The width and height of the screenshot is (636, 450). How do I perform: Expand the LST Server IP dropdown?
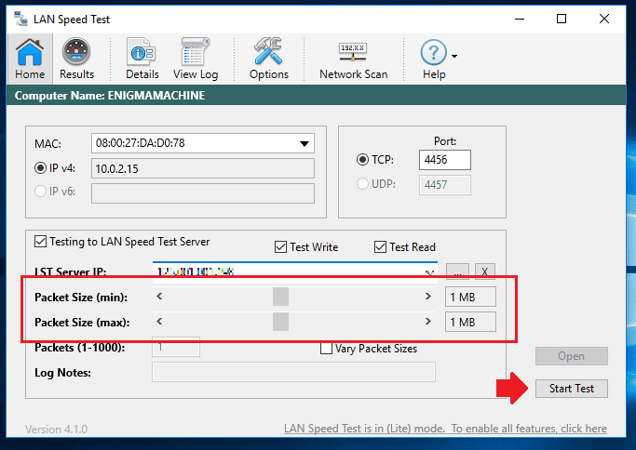click(429, 272)
